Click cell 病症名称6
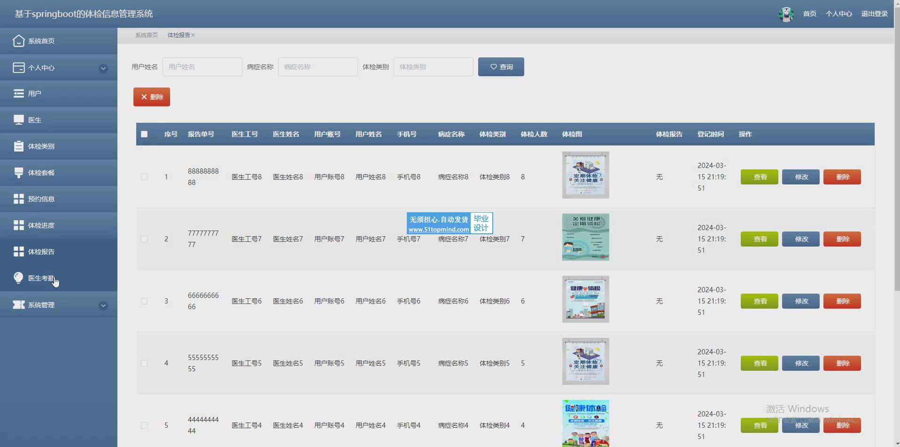 click(453, 301)
